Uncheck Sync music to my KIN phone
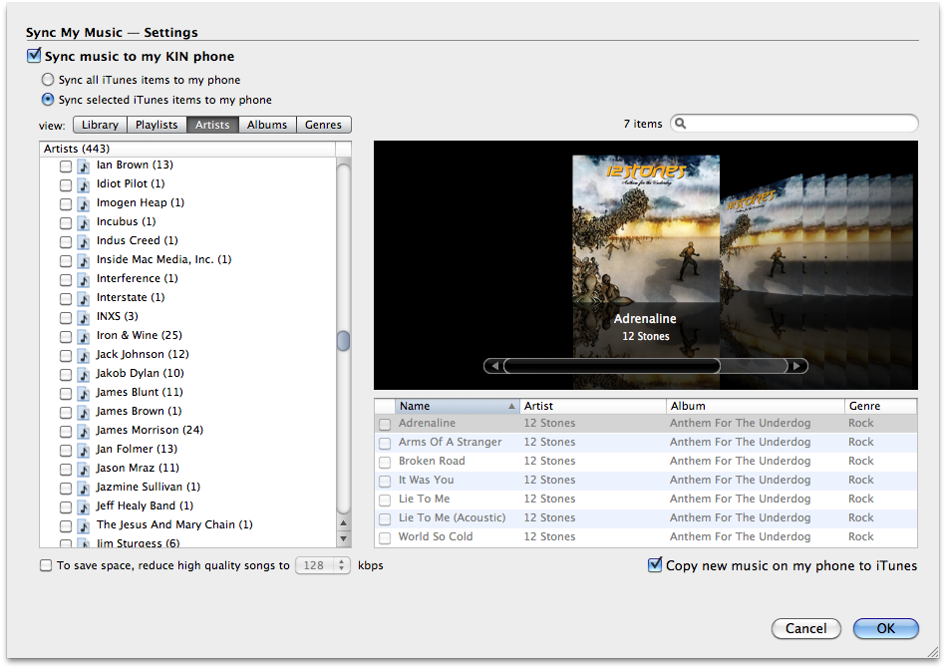946x669 pixels. coord(34,56)
